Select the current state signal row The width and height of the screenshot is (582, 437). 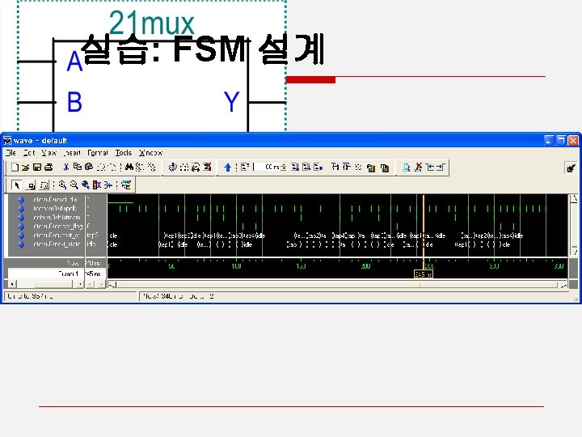56,235
